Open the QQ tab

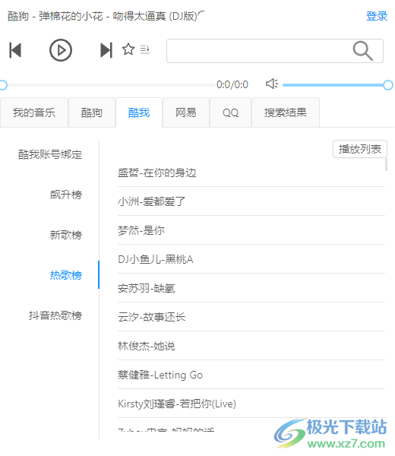[230, 112]
